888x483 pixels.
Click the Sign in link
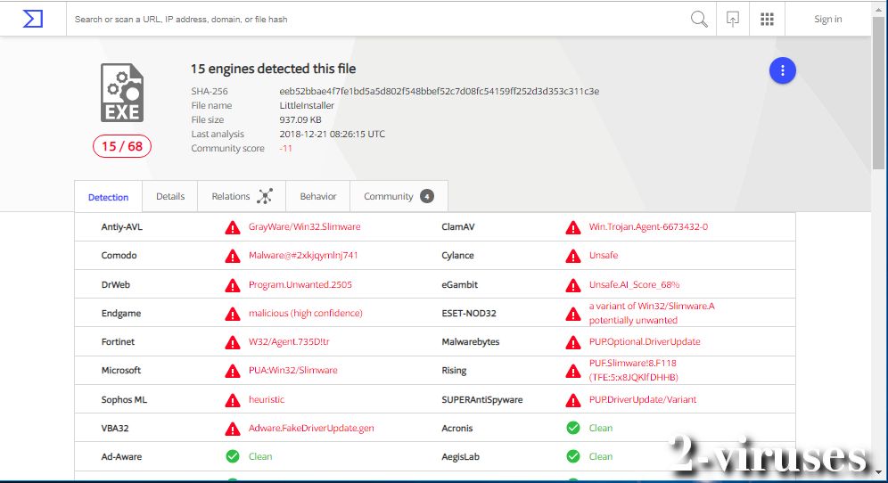(x=828, y=20)
